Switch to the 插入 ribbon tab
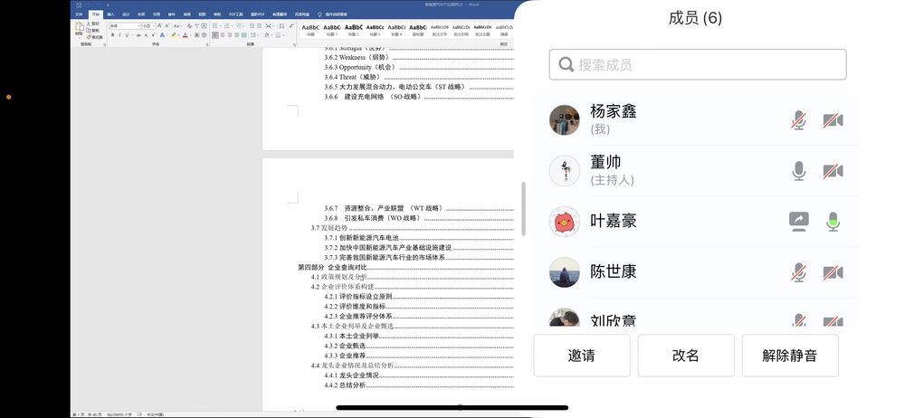 tap(110, 14)
